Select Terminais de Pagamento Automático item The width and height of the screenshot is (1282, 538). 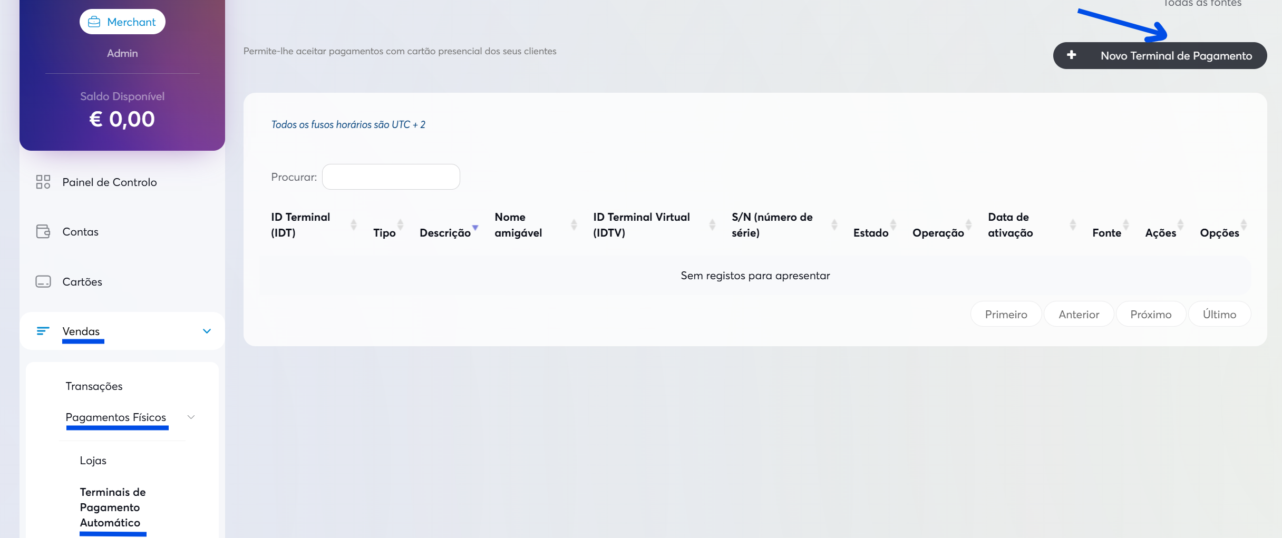(112, 507)
